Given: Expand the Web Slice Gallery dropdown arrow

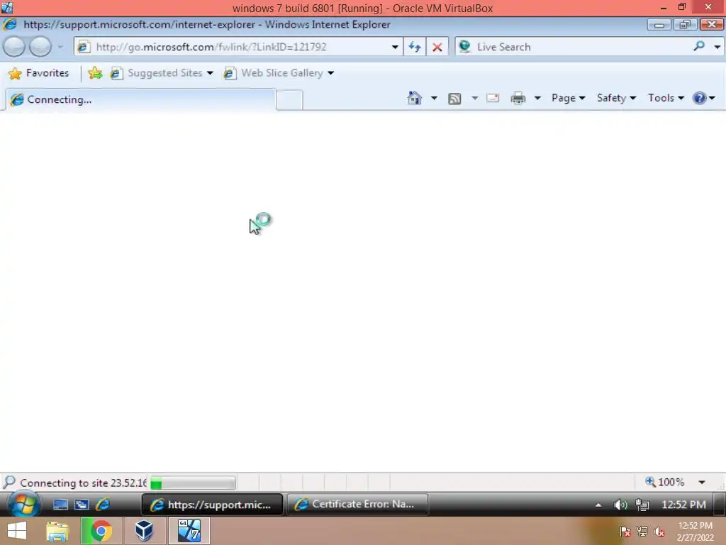Looking at the screenshot, I should pos(330,73).
